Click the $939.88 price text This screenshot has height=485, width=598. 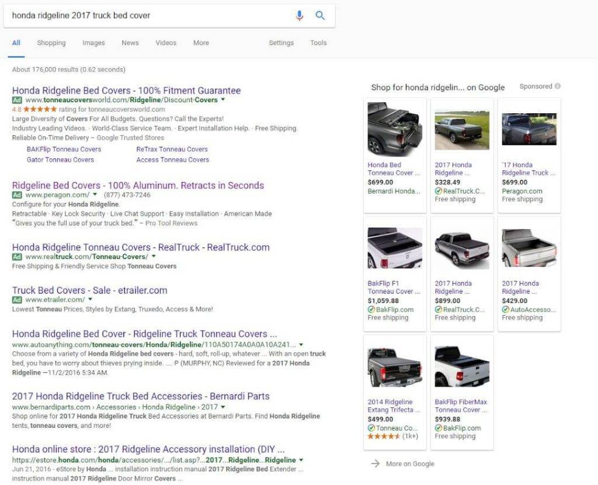click(x=447, y=419)
